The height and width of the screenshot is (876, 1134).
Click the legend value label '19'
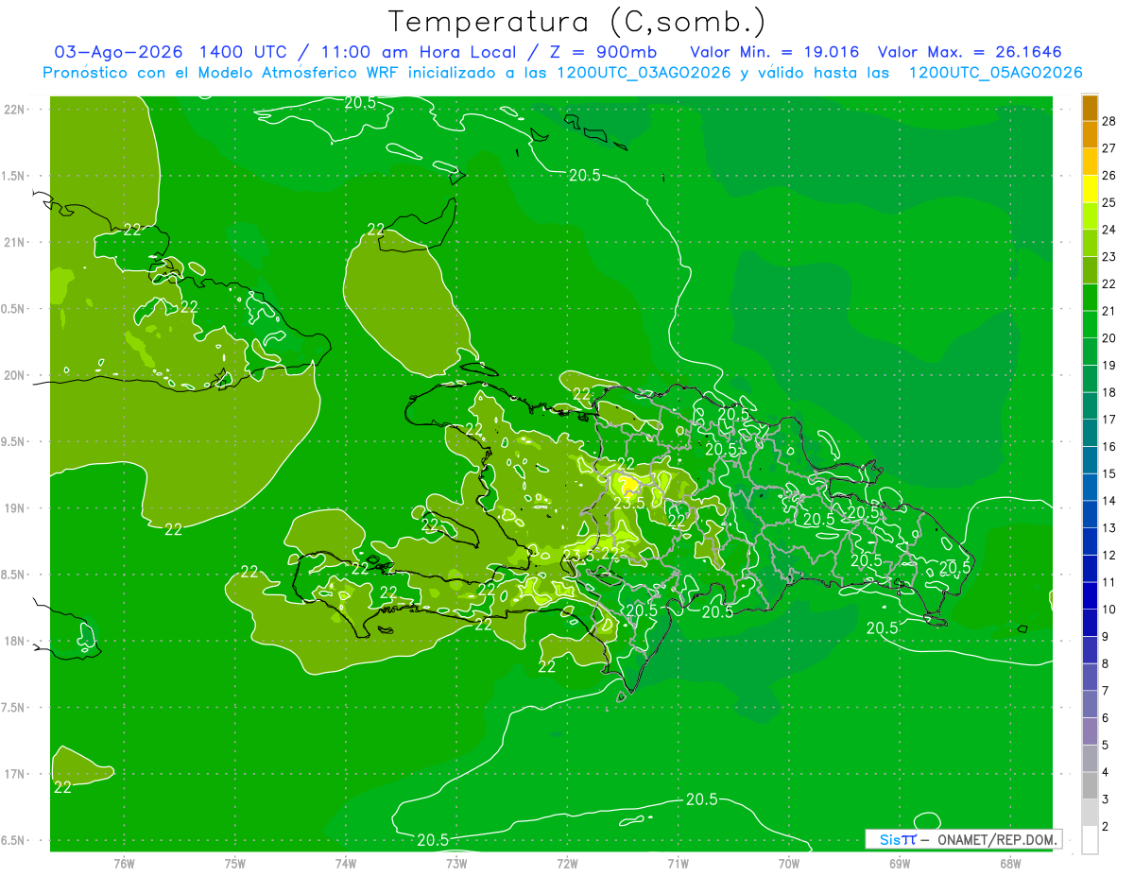1108,365
